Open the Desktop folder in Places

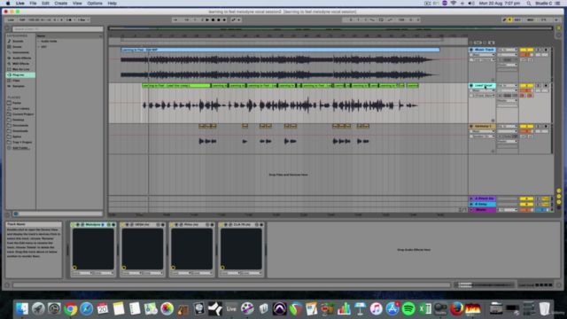[x=18, y=120]
